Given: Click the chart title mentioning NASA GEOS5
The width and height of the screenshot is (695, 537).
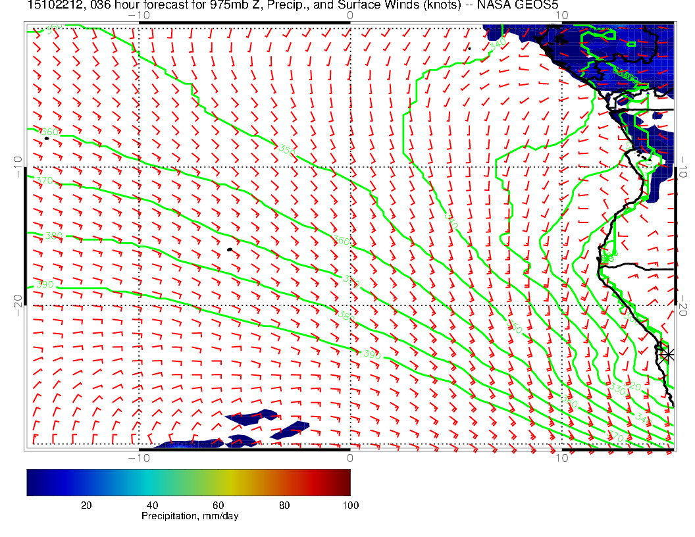Looking at the screenshot, I should 292,5.
